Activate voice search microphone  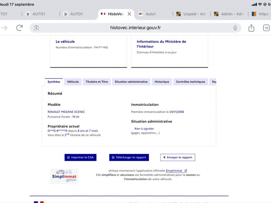[235, 28]
